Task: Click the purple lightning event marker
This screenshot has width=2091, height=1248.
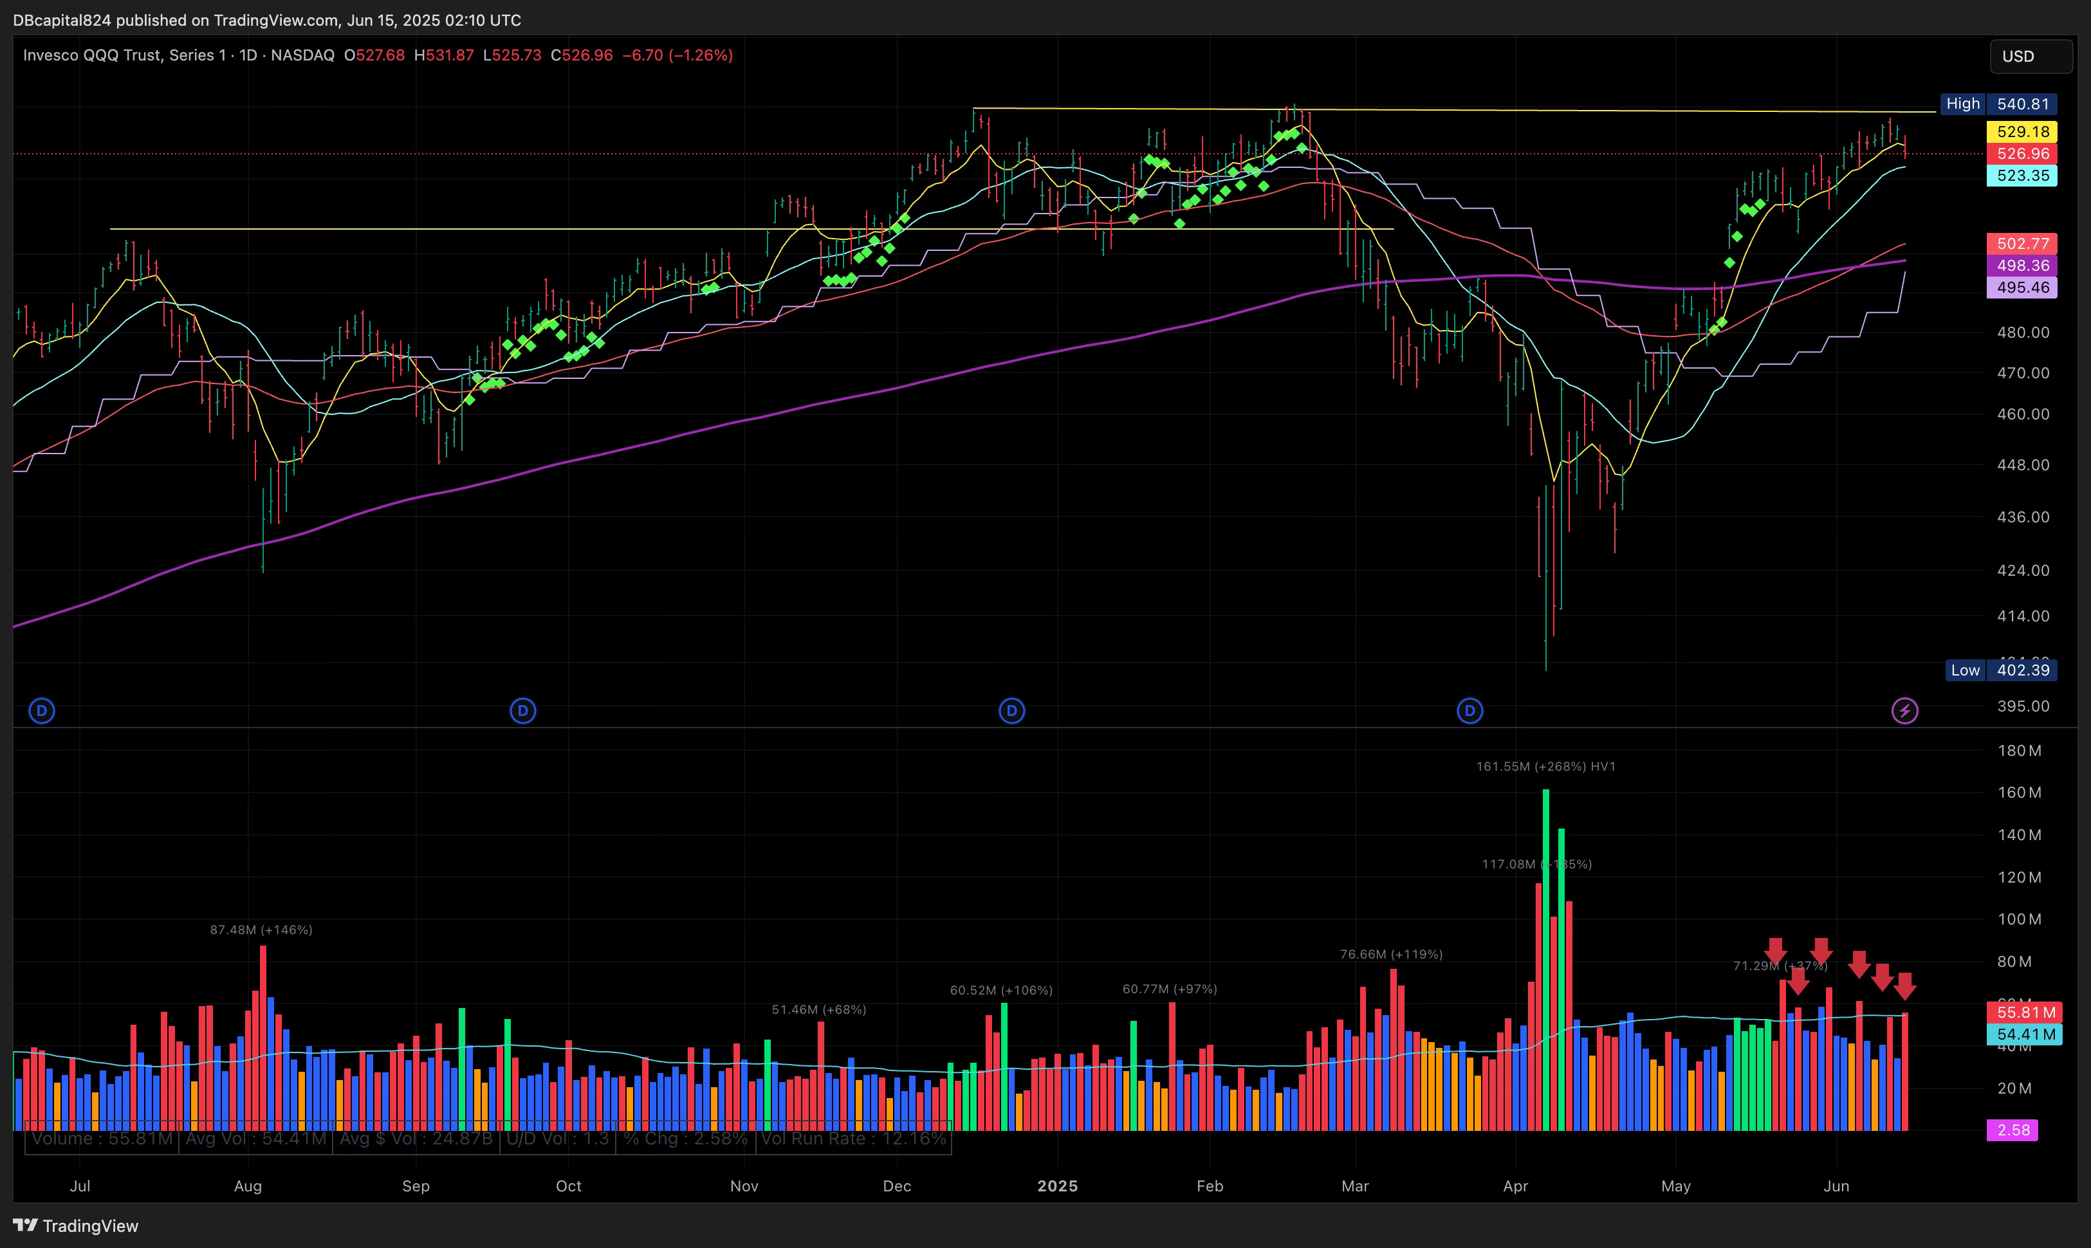Action: [x=1904, y=711]
